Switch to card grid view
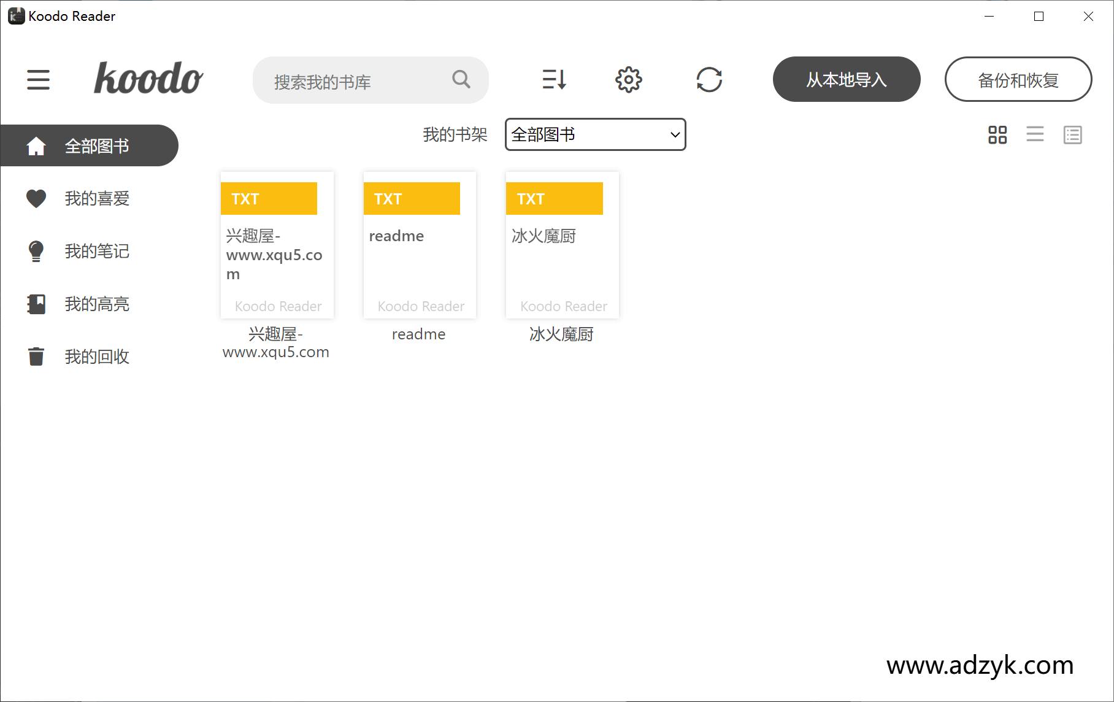 tap(997, 135)
